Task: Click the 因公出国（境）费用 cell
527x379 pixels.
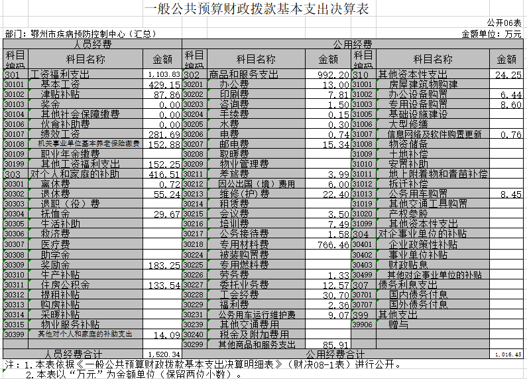Action: coord(257,184)
